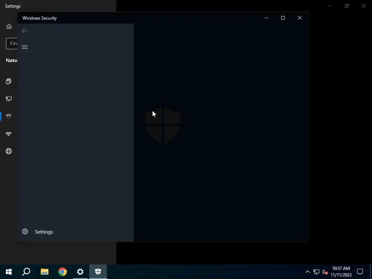Click the back arrow in Windows Security
This screenshot has height=279, width=372.
25,31
